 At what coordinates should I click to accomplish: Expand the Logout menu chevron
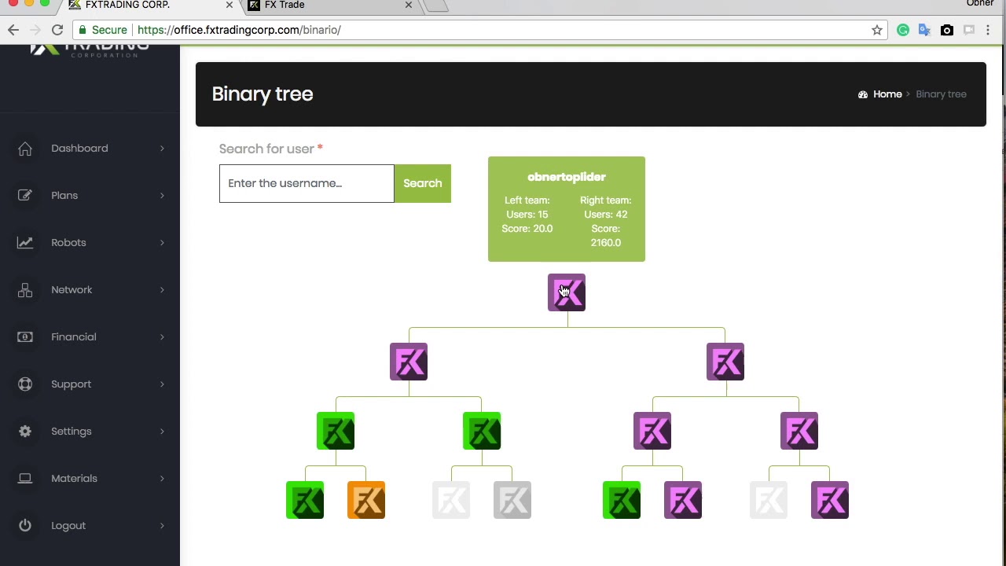(162, 526)
